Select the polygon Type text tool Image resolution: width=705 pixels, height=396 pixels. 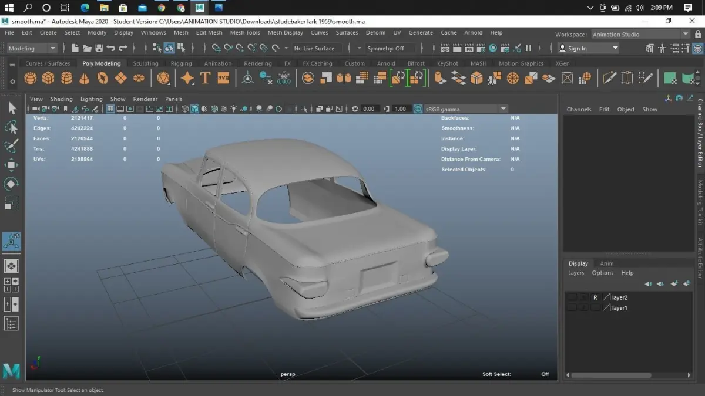pos(205,78)
